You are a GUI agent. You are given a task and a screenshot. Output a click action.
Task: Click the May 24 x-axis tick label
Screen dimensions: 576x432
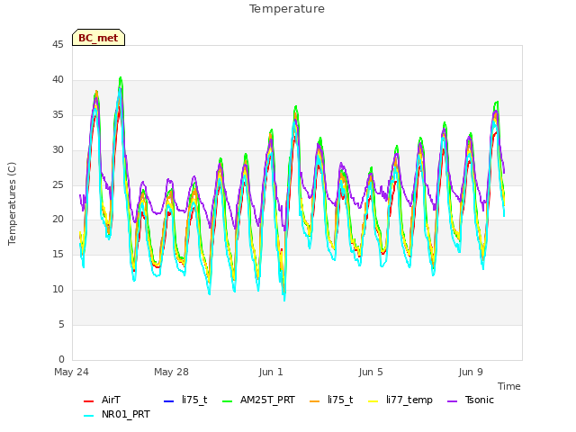pyautogui.click(x=71, y=372)
